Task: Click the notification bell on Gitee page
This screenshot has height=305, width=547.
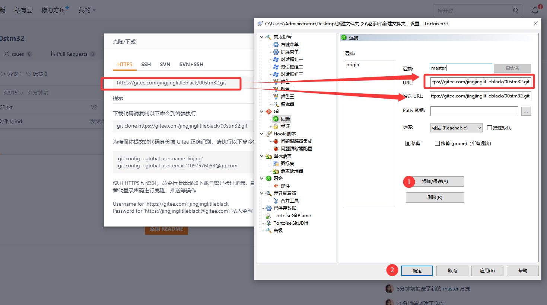Action: click(535, 10)
